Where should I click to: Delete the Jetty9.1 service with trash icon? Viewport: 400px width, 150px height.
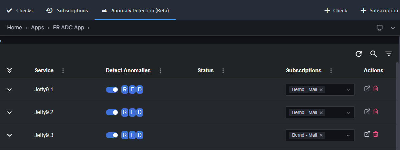click(x=376, y=89)
